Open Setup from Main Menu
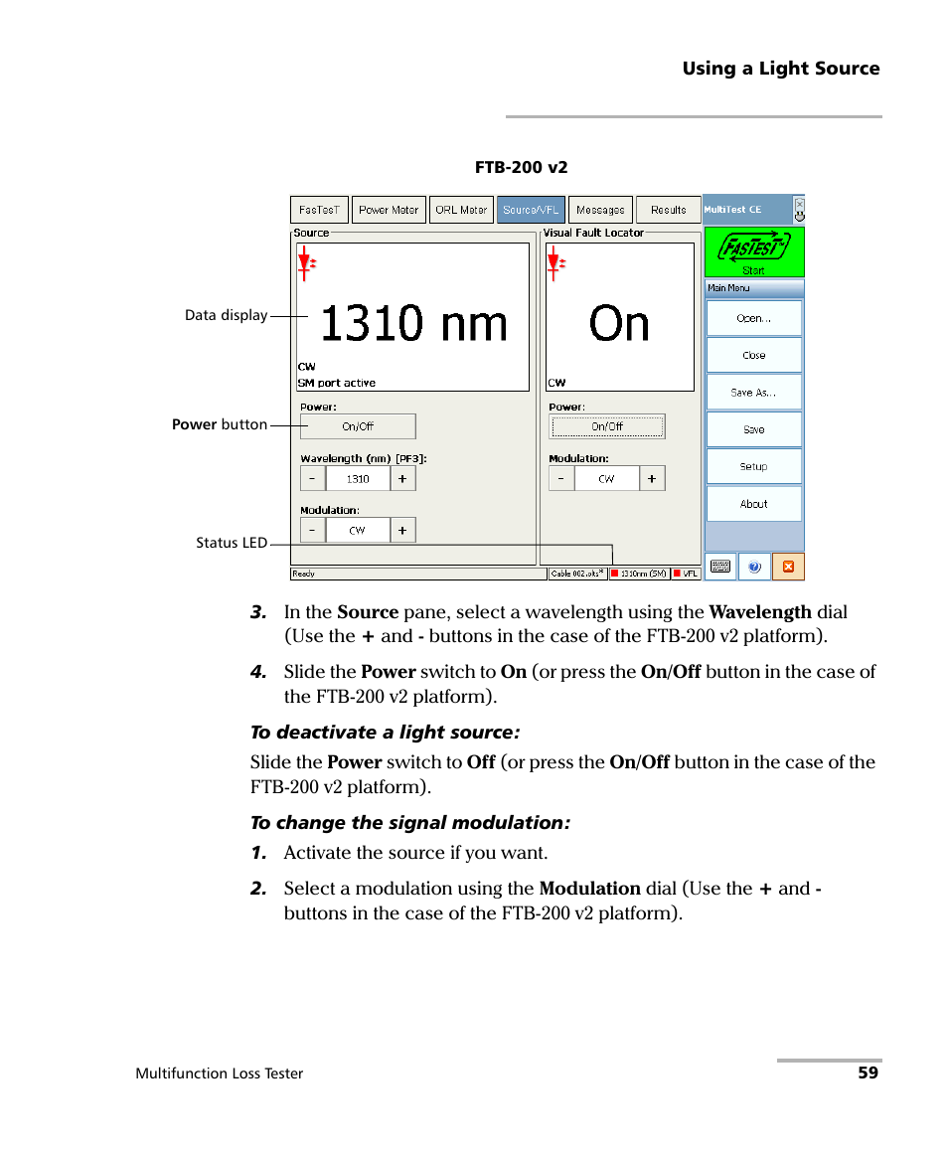The image size is (948, 1152). [754, 466]
